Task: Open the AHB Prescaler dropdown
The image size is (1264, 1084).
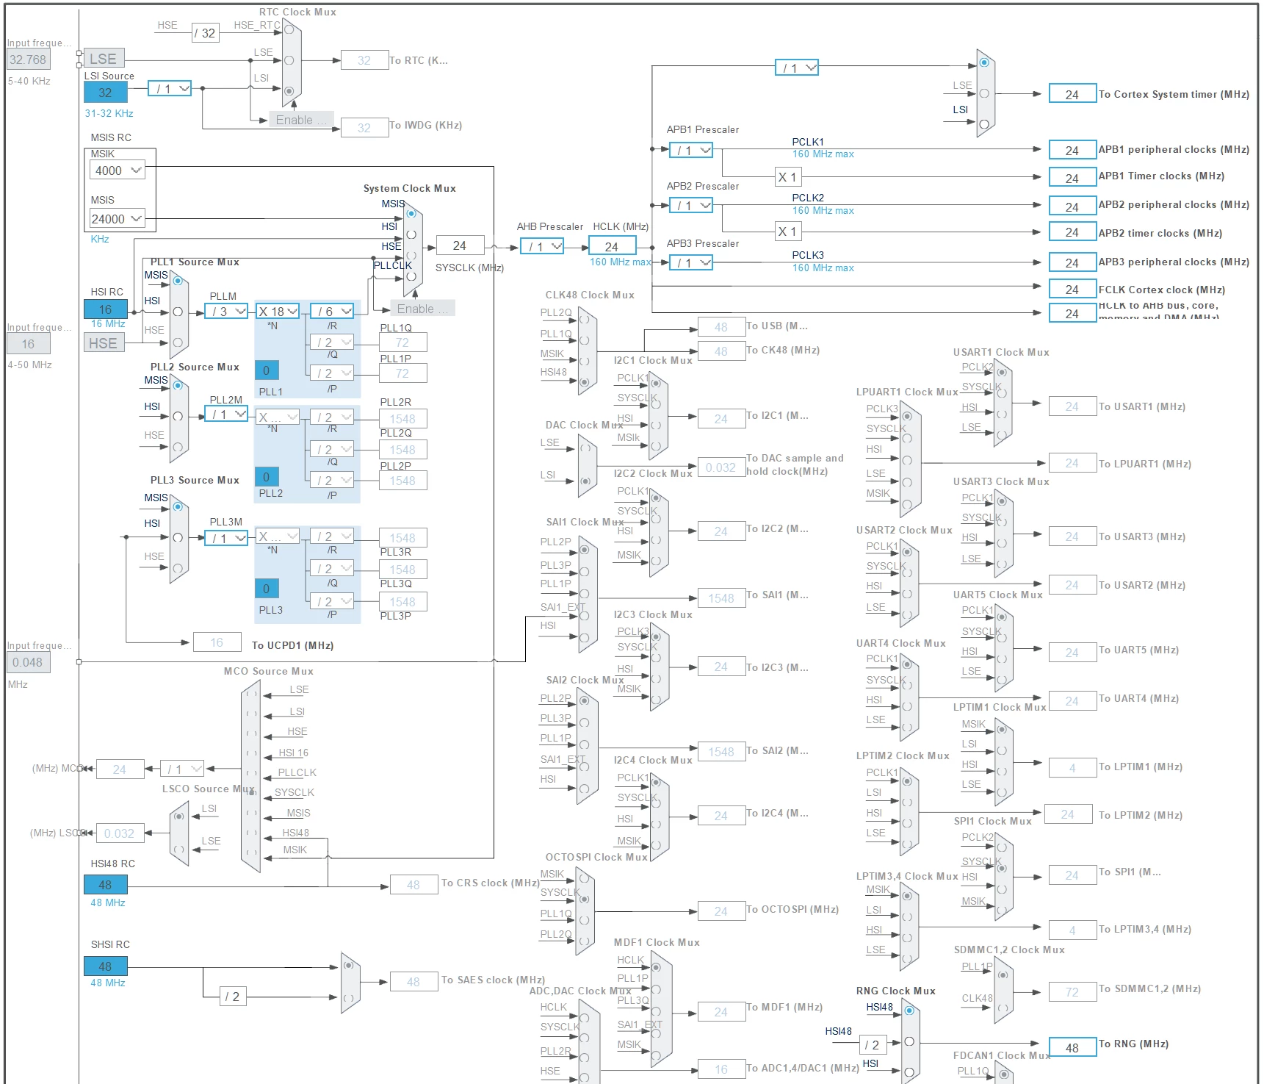Action: (542, 247)
